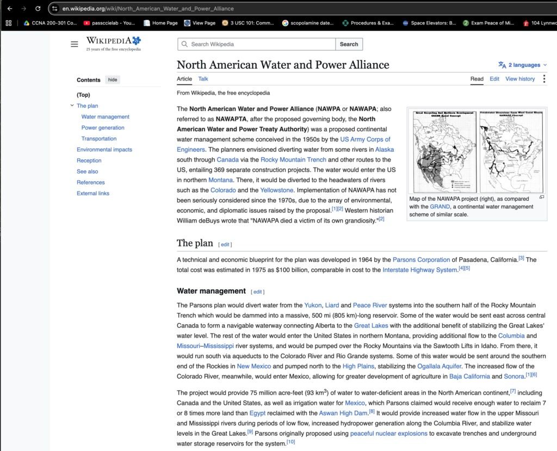Open the peaceful nuclear explosions link

pyautogui.click(x=388, y=434)
